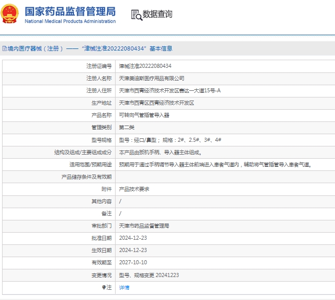Image resolution: width=335 pixels, height=300 pixels.
Task: Click the 数据查询 label
Action: tap(157, 14)
